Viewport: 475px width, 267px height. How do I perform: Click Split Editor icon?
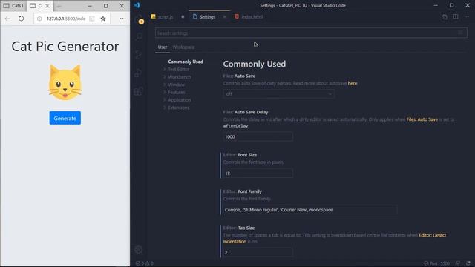coord(456,17)
